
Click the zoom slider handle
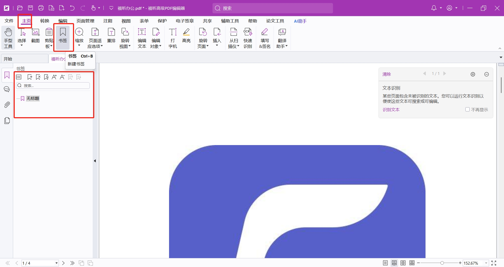coord(442,263)
